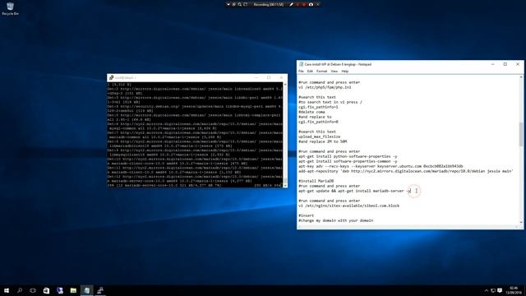Click the 'apt-get install software-properties-common -y' line
Screen dimensions: 526x296
(348, 161)
